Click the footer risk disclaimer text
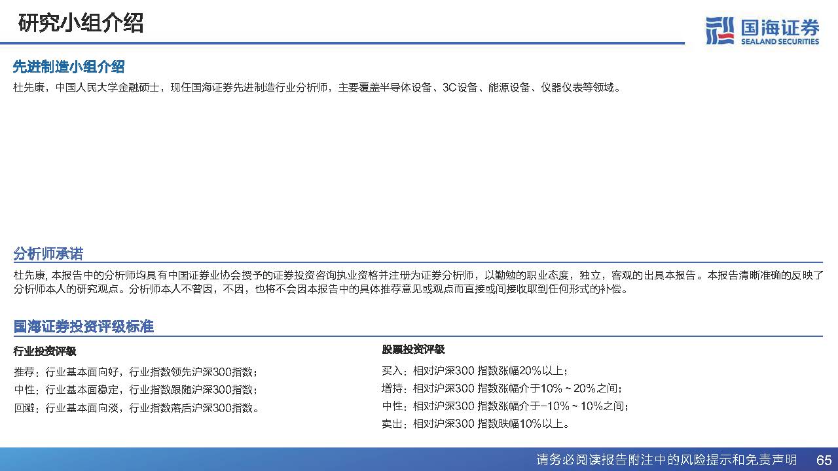838x471 pixels. tap(666, 460)
